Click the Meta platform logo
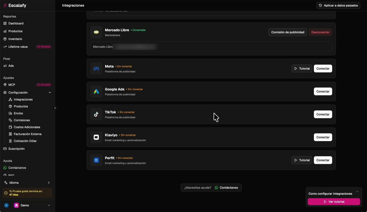The image size is (367, 212). pyautogui.click(x=96, y=69)
